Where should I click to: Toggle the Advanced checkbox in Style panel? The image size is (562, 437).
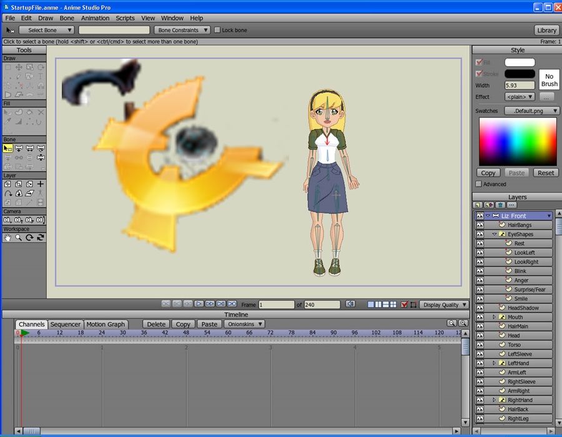tap(479, 184)
